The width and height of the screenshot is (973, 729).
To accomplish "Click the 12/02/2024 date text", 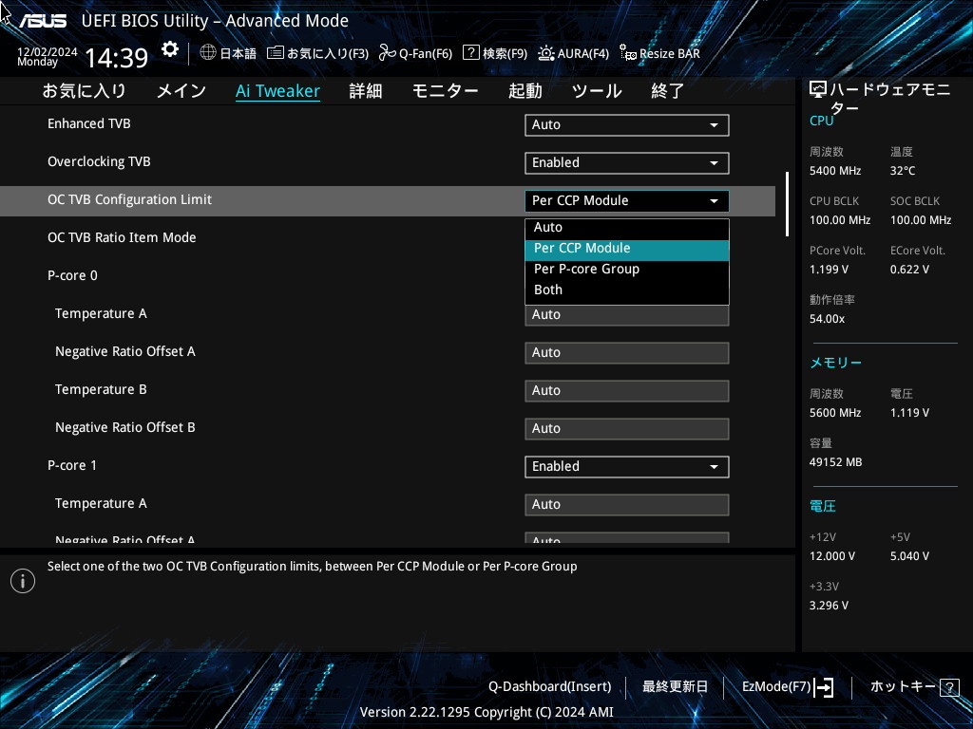I will click(x=48, y=52).
